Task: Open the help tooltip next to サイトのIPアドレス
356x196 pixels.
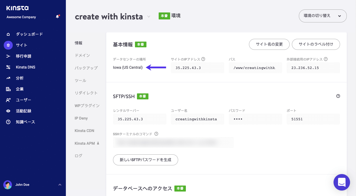Action: pyautogui.click(x=203, y=59)
